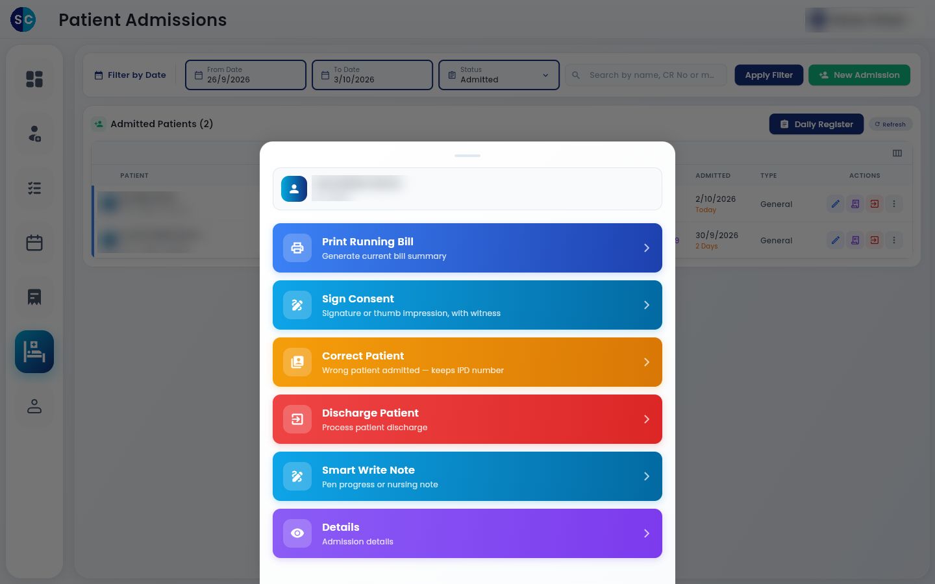Edit the admission dated 30/9/2026
935x584 pixels.
click(x=836, y=240)
